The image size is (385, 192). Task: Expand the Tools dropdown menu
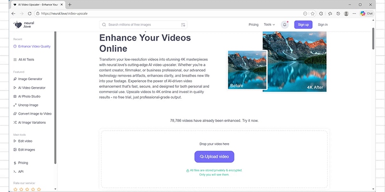(269, 24)
